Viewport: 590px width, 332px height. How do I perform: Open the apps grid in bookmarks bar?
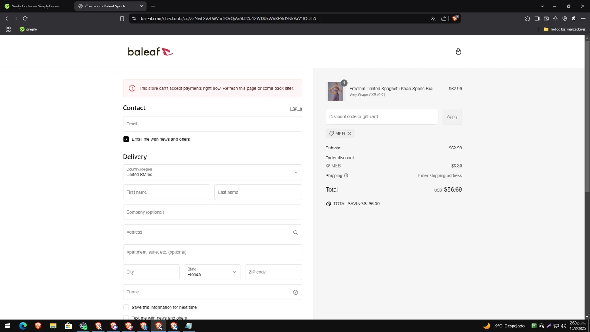point(8,29)
